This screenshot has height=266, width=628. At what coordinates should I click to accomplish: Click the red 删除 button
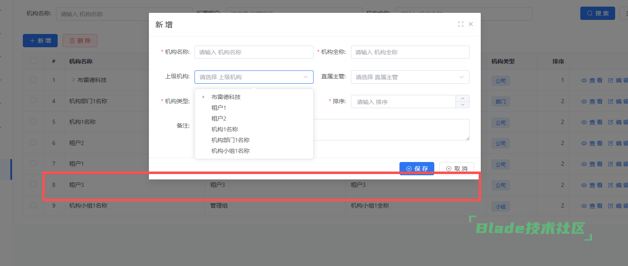click(80, 41)
